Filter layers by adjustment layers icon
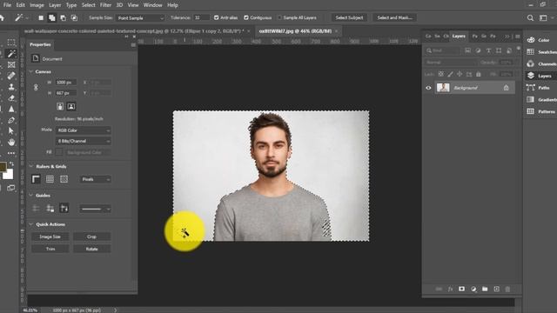The image size is (557, 313). click(x=478, y=50)
